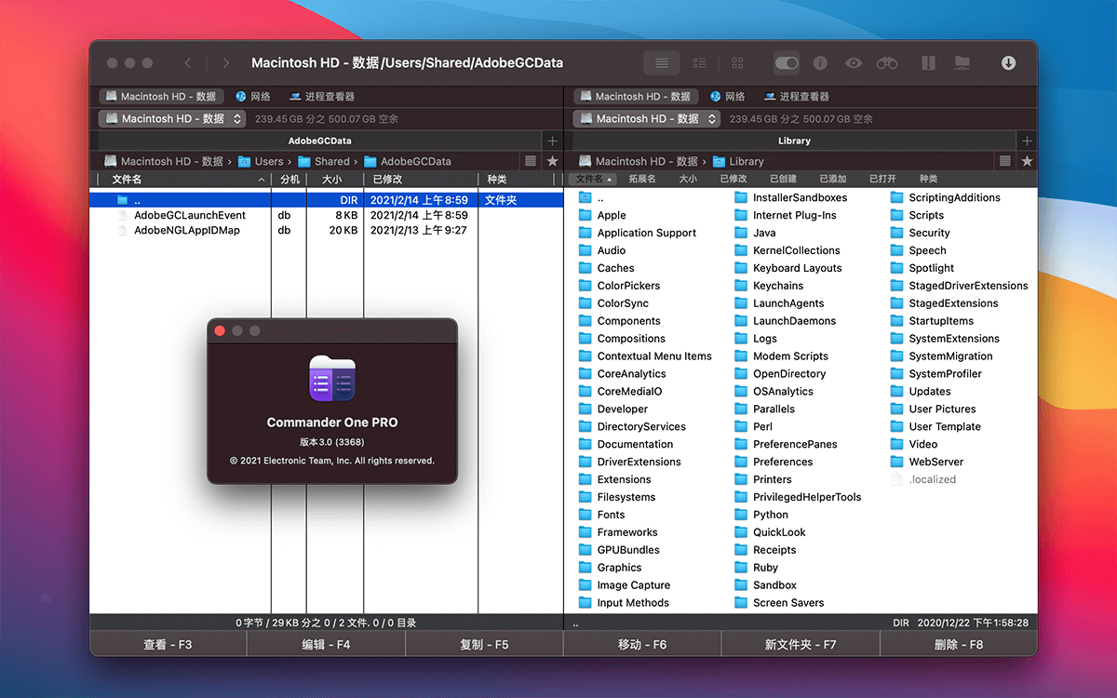Open right pane drive selector dropdown
This screenshot has width=1117, height=698.
coord(647,119)
